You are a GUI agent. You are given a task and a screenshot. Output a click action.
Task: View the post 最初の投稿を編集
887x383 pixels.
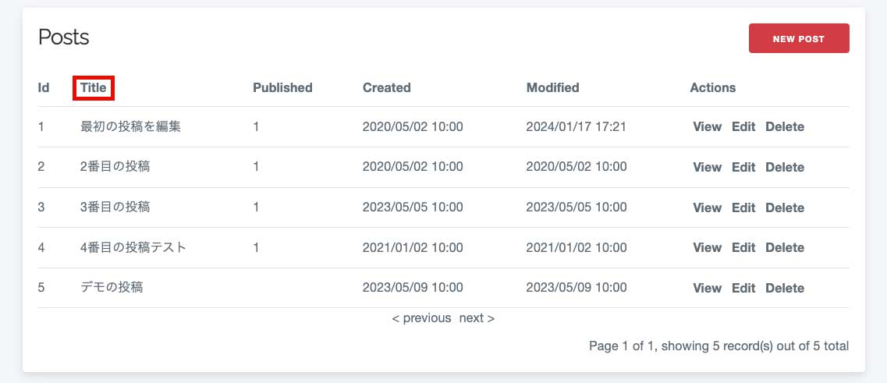tap(707, 126)
